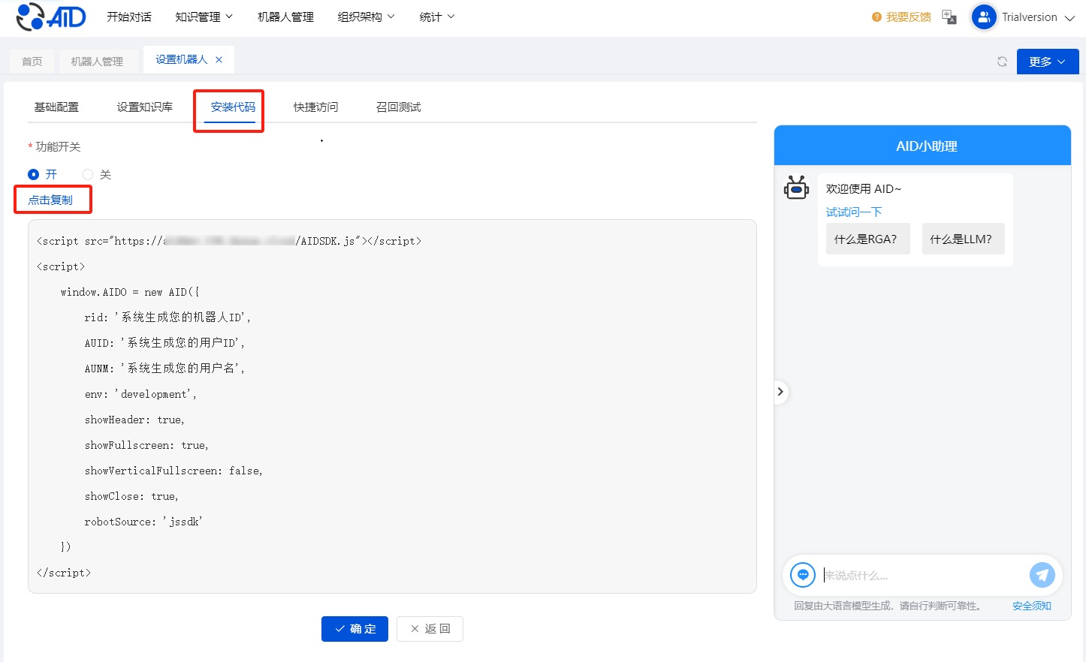Click the 返回 button
The width and height of the screenshot is (1086, 662).
pyautogui.click(x=430, y=629)
